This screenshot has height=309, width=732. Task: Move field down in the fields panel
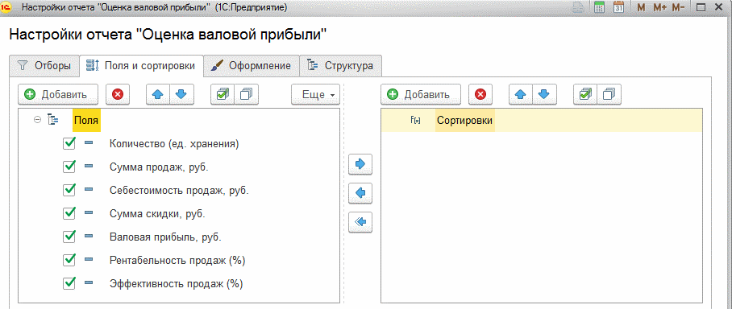(x=181, y=95)
